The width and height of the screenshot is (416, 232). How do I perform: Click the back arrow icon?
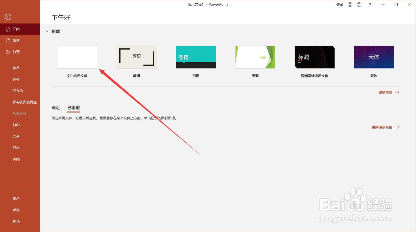click(8, 17)
